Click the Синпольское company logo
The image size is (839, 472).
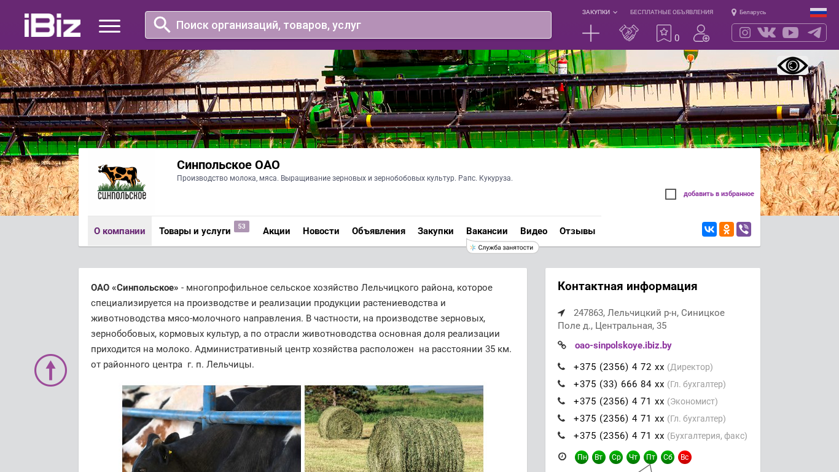tap(122, 182)
